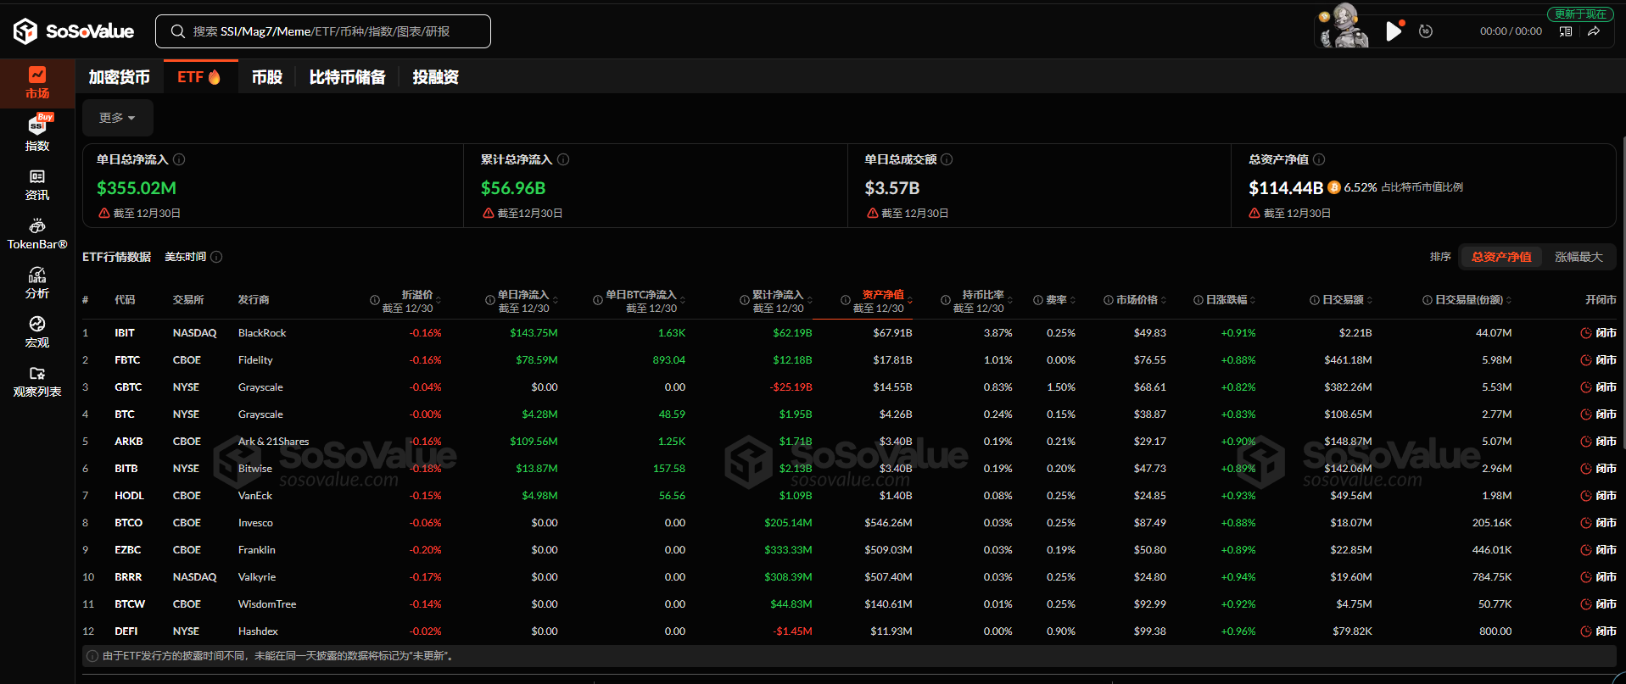
Task: Click info icon in footer disclosure note
Action: pos(92,656)
